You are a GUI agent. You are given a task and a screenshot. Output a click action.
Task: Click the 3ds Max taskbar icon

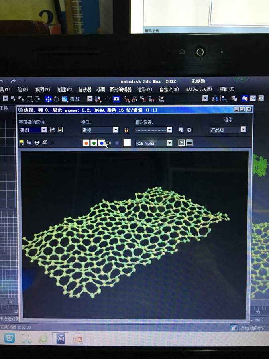[61, 338]
